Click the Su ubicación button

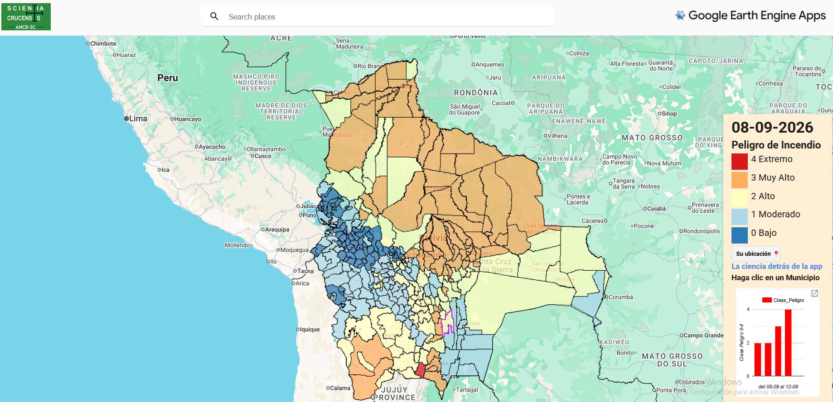[x=756, y=254]
